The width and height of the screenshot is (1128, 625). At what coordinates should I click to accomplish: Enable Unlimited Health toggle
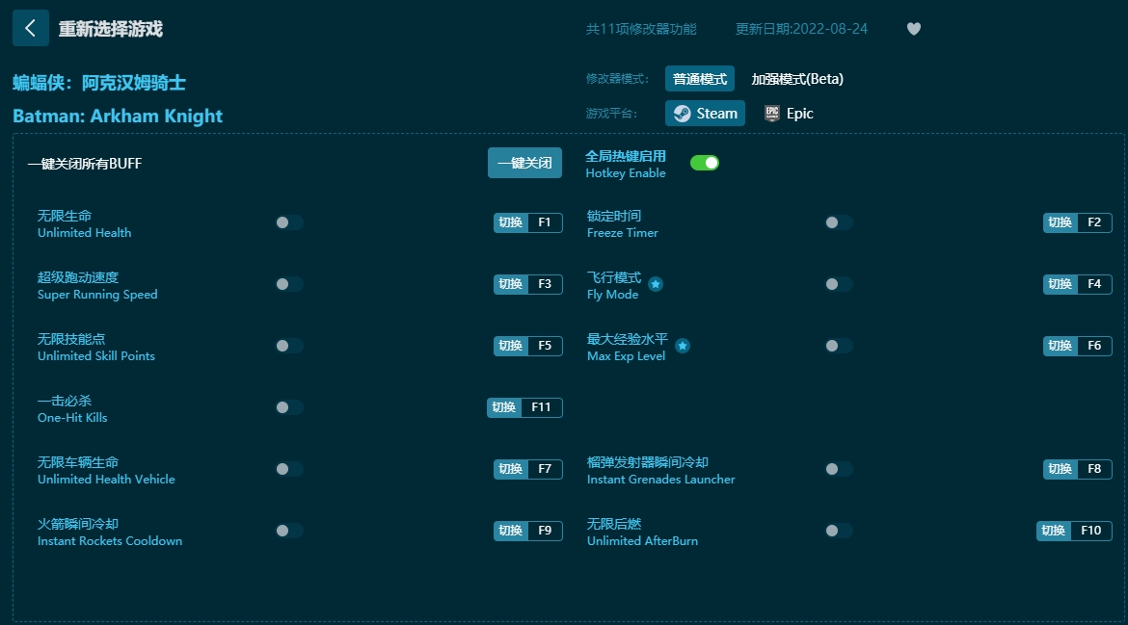[289, 222]
